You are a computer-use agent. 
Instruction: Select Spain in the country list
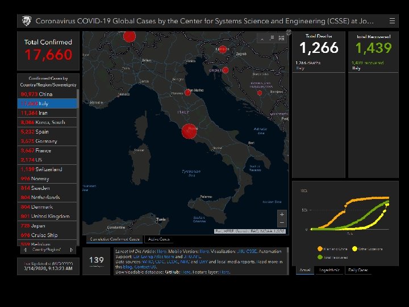coord(47,131)
